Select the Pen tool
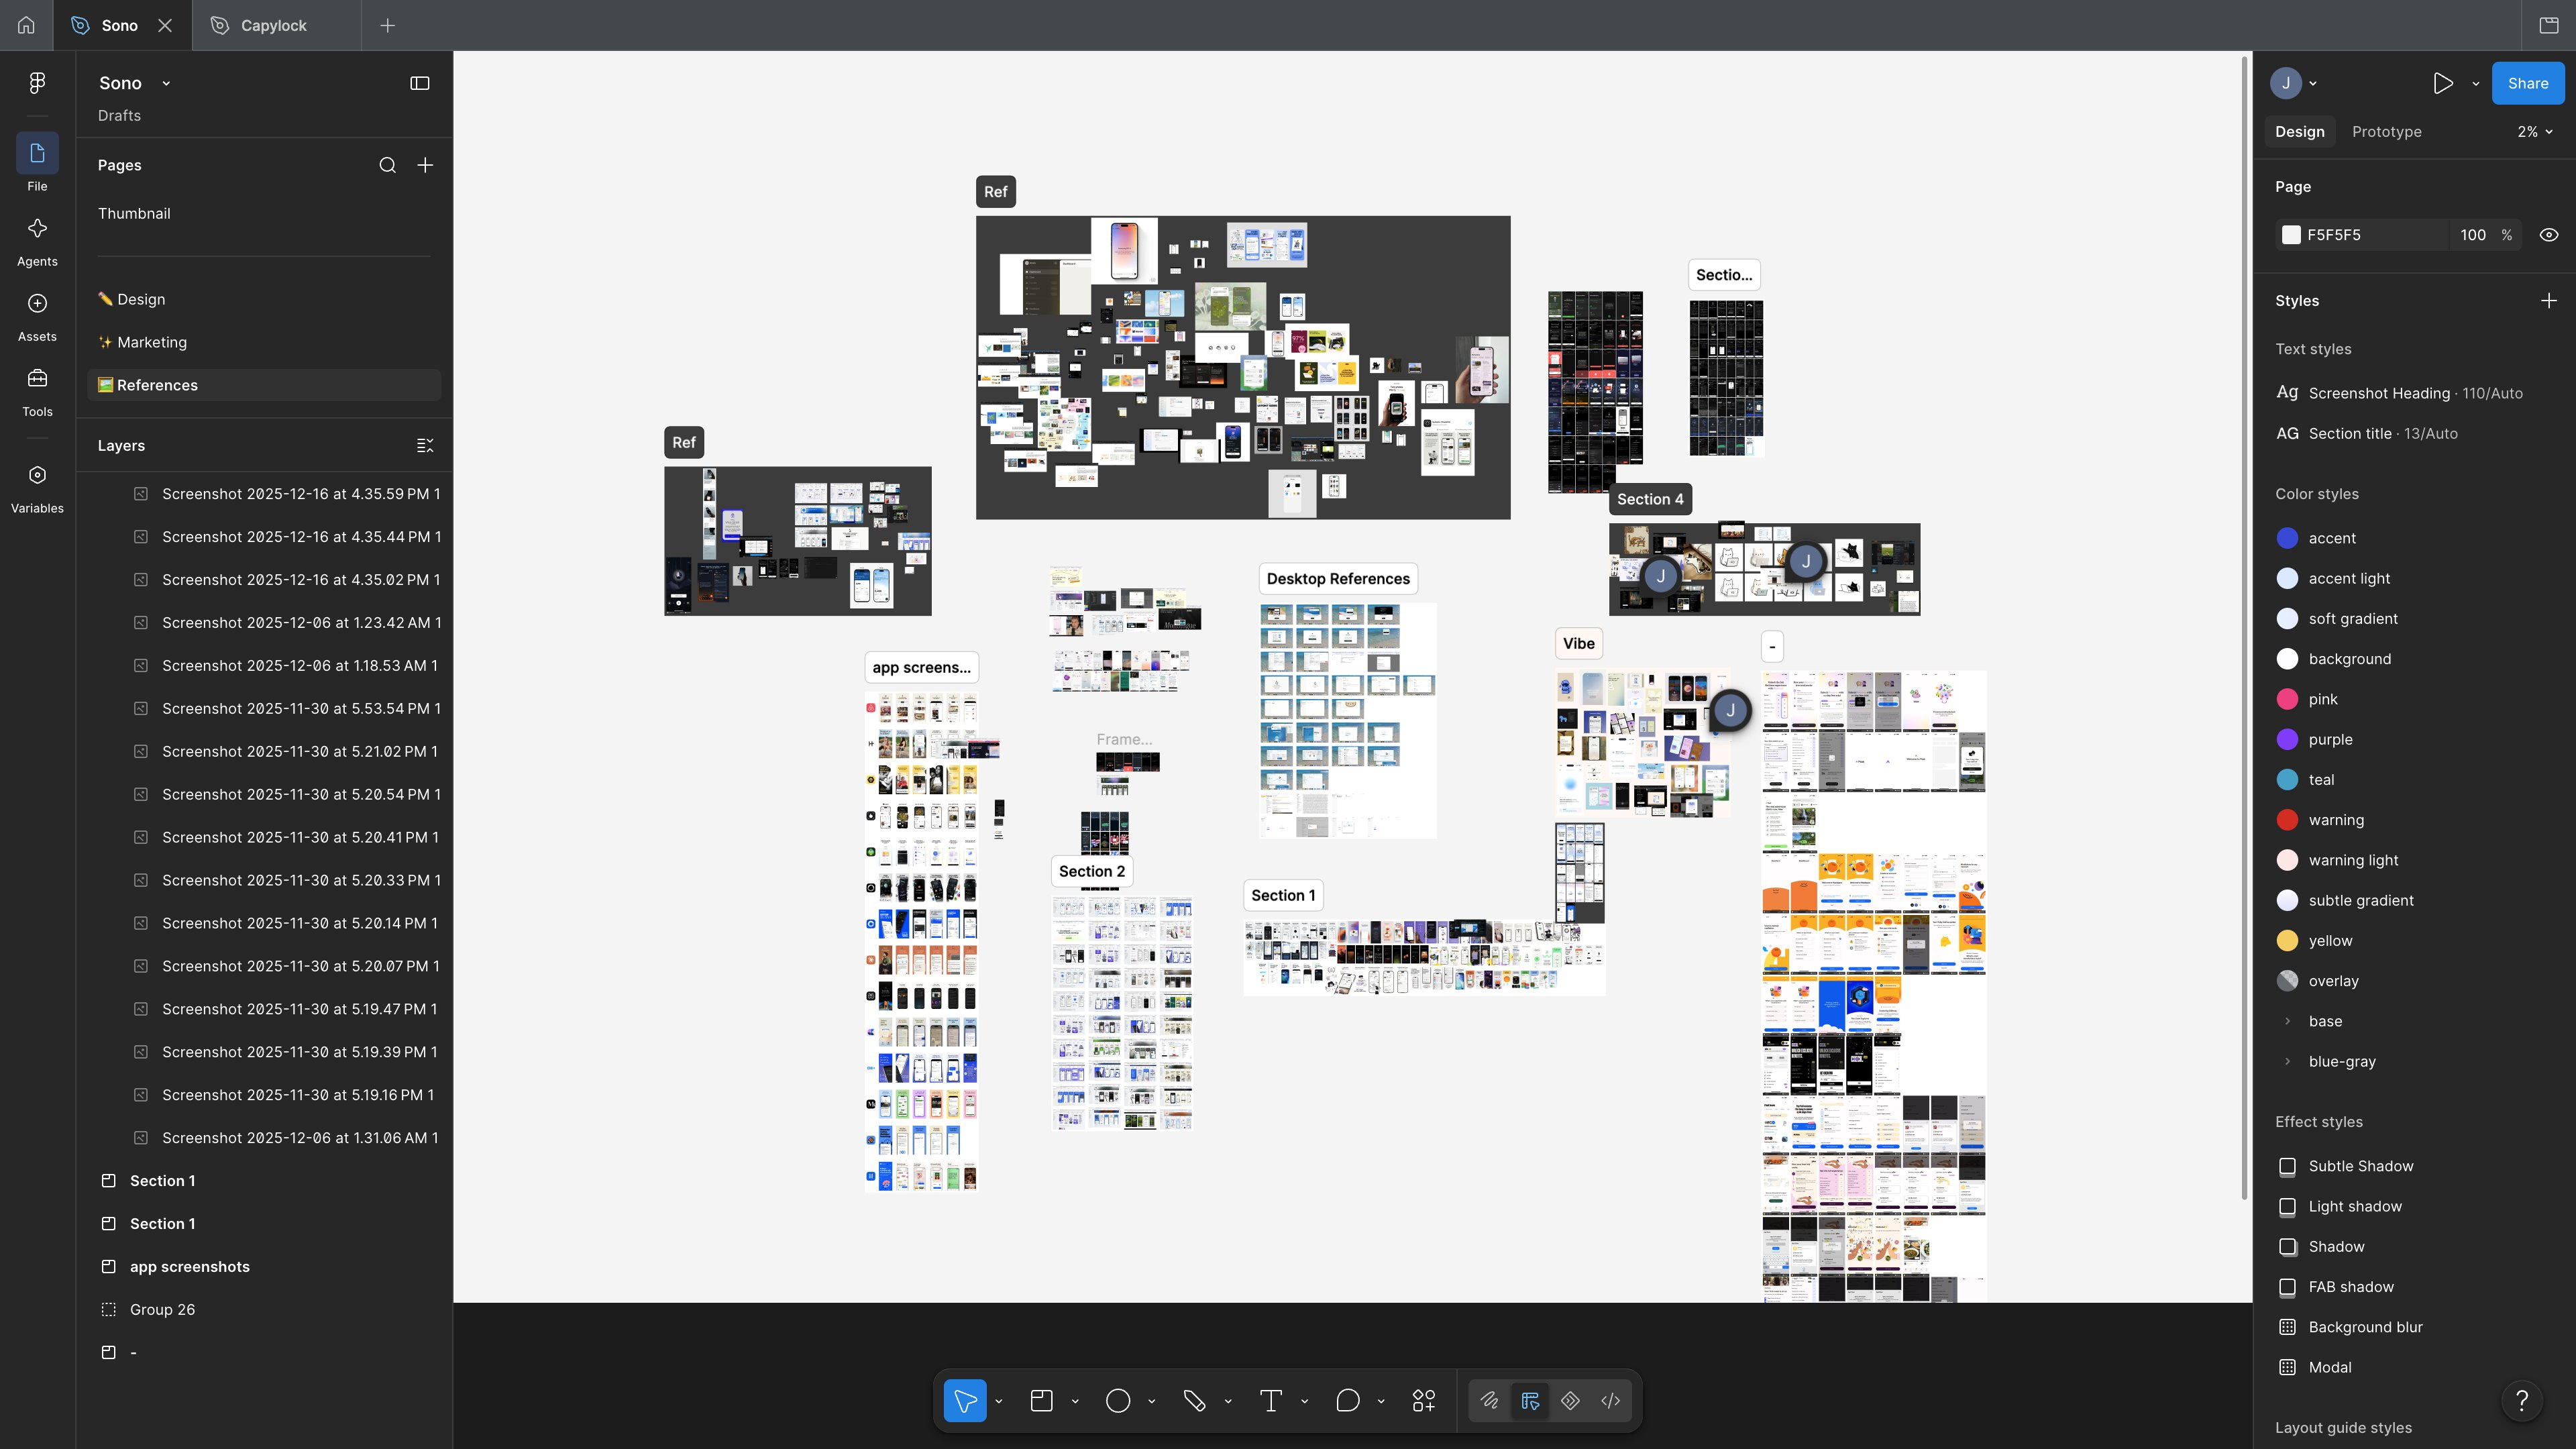 pyautogui.click(x=1194, y=1400)
